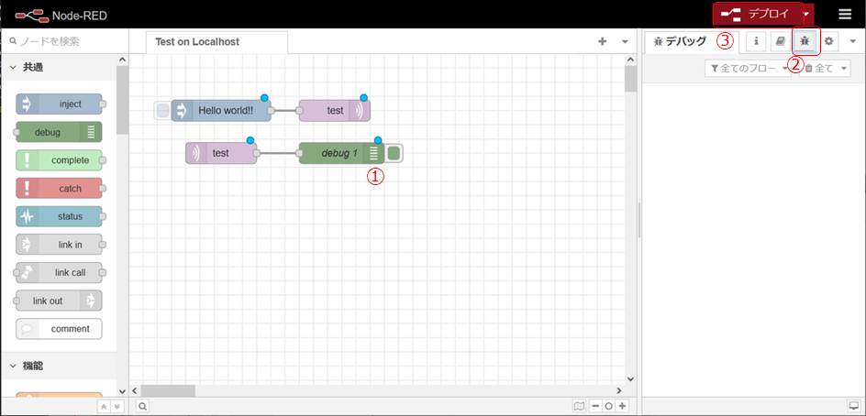Image resolution: width=866 pixels, height=416 pixels.
Task: Open debug sidebar in separate window icon
Action: [x=854, y=406]
